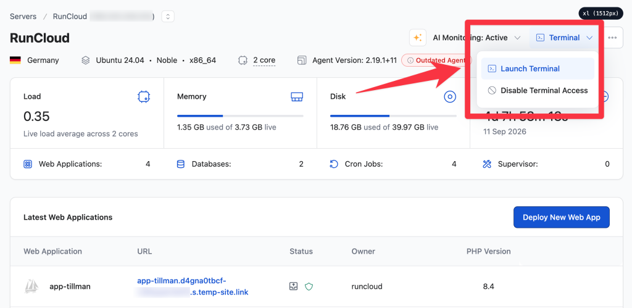Click the Web Application column header
Viewport: 632px width, 308px height.
(x=53, y=252)
